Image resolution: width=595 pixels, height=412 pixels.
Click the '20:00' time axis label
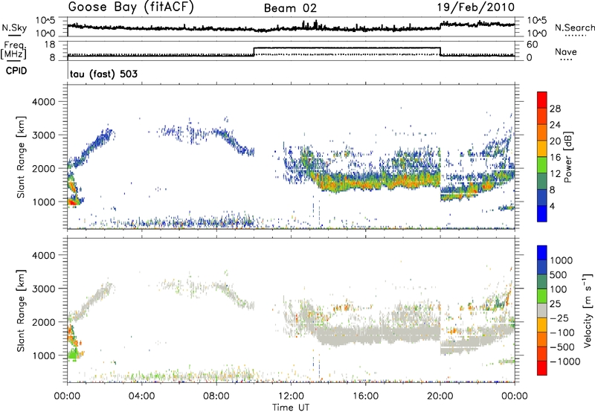tap(440, 396)
